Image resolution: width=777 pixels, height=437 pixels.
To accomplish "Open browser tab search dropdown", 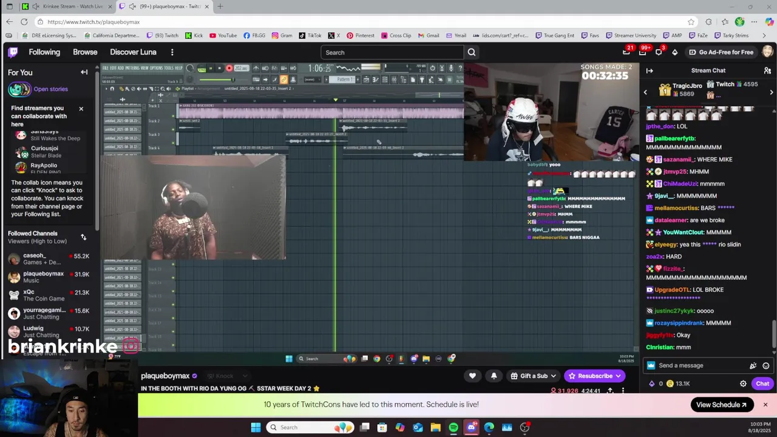I will [x=9, y=6].
